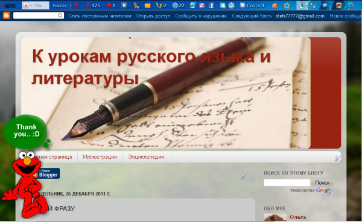Open Почта 3 mail button
Screen dimensions: 362x222
click(x=252, y=5)
